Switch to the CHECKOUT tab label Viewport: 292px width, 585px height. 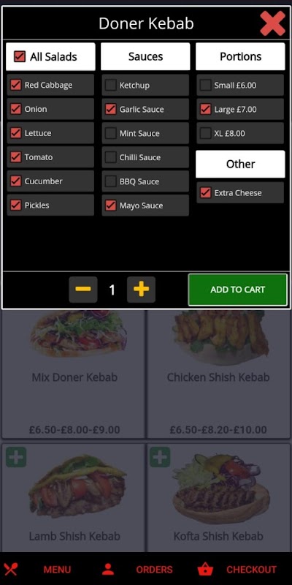coord(251,570)
